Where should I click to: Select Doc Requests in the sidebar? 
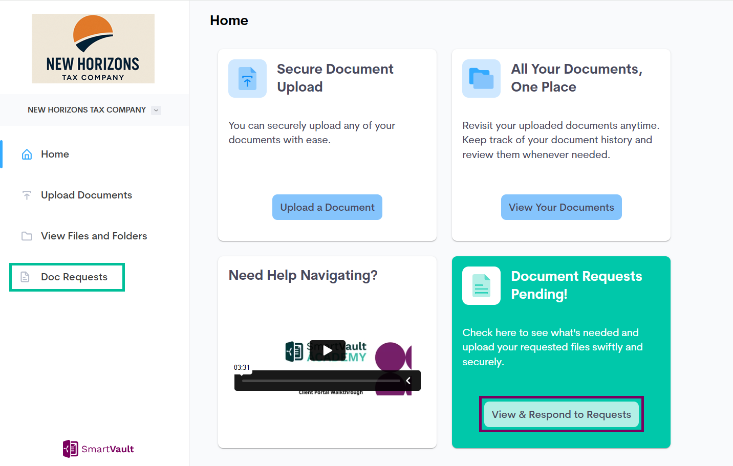74,277
